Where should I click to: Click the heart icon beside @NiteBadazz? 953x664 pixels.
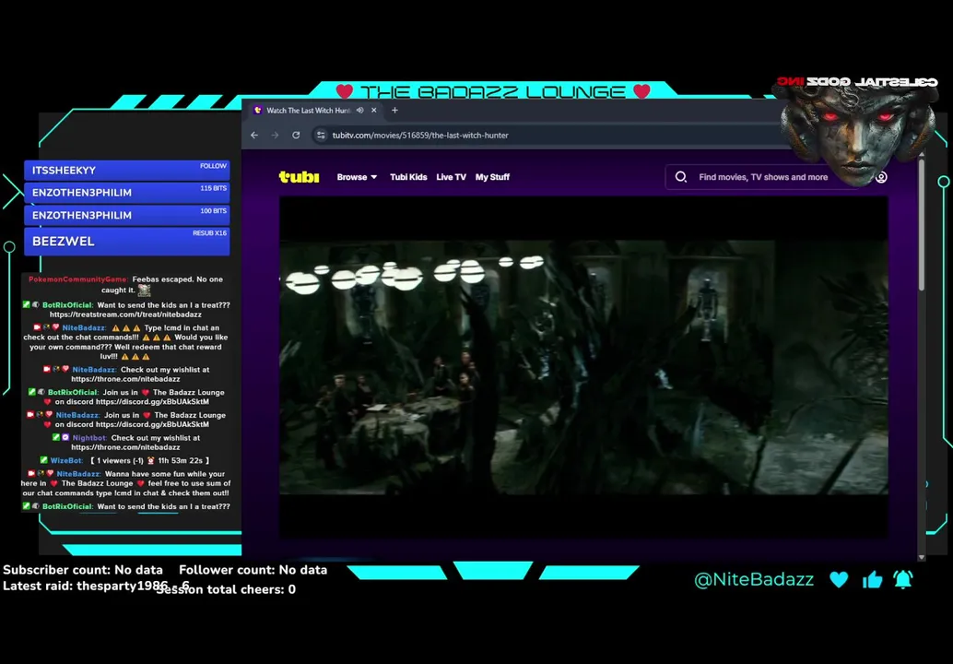(x=839, y=579)
